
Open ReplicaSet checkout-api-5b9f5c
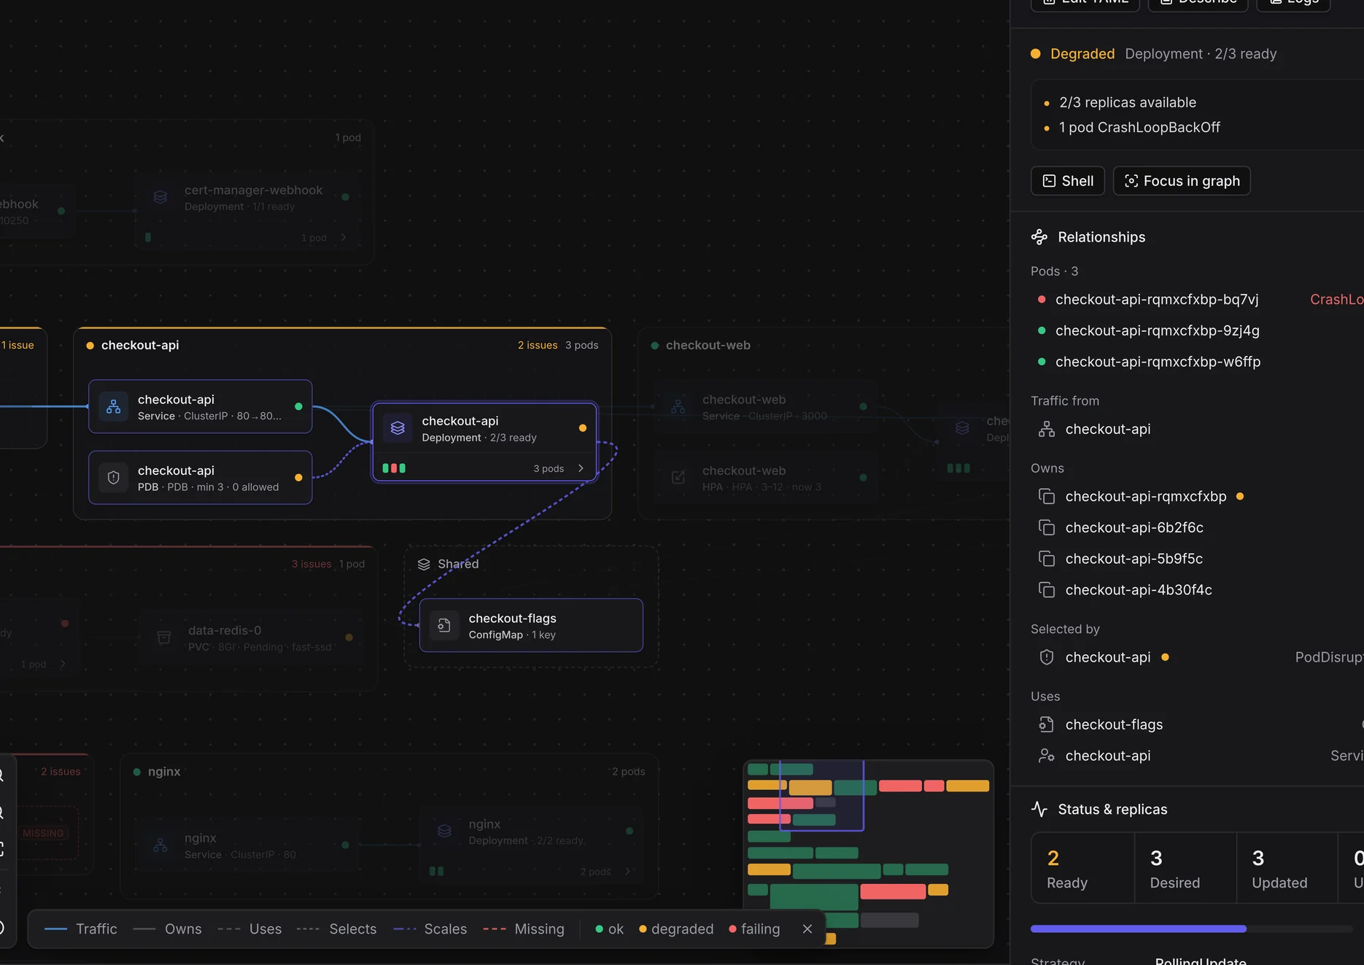tap(1134, 559)
